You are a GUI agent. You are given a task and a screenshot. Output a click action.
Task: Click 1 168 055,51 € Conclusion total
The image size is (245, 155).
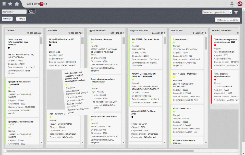tap(199, 33)
